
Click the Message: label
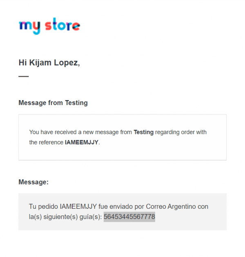[33, 182]
